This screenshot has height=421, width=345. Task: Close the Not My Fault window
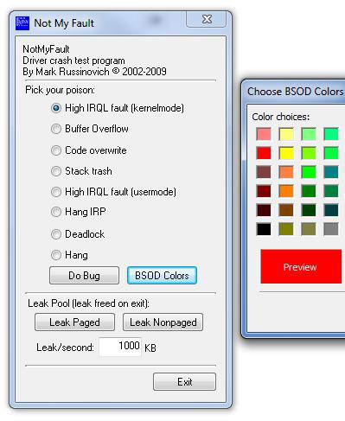tap(207, 19)
